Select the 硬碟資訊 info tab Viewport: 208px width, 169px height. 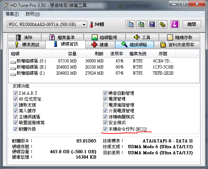point(66,44)
